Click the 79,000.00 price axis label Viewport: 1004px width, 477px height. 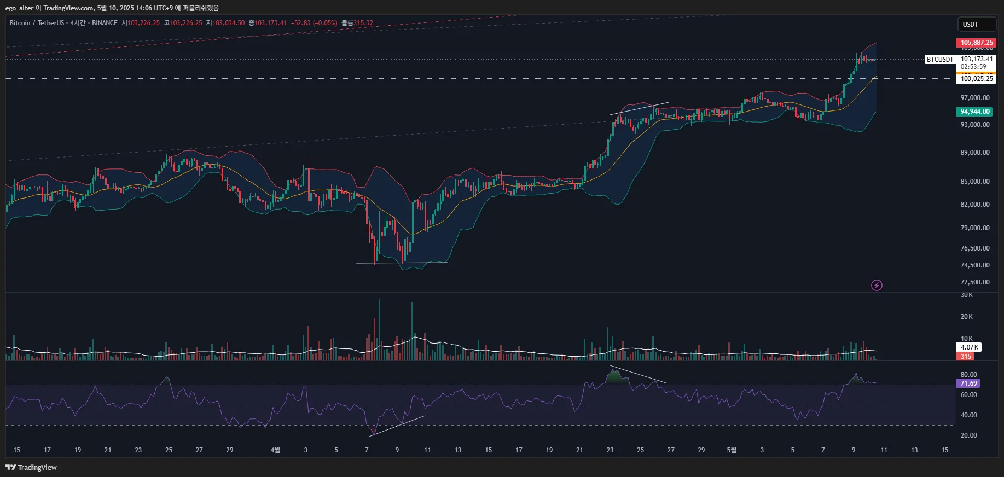tap(975, 228)
